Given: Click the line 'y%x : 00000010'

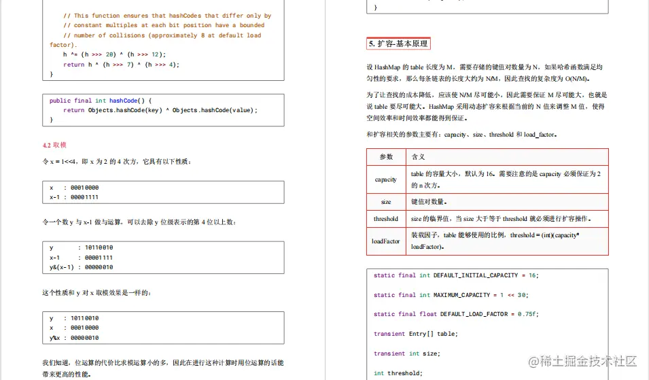Looking at the screenshot, I should 74,338.
